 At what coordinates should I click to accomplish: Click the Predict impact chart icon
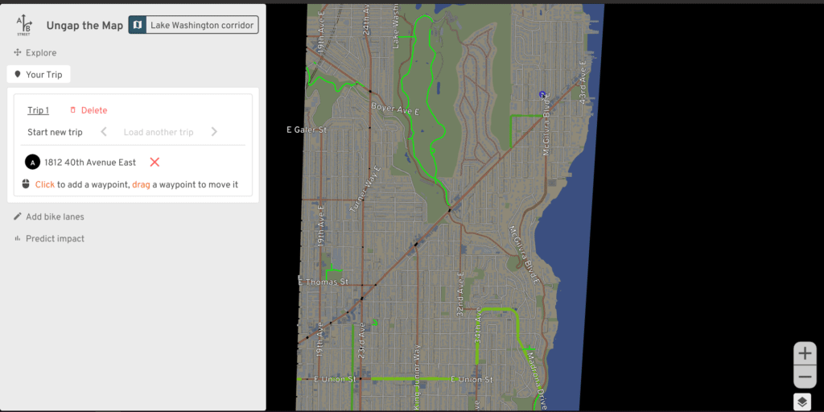[x=18, y=238]
